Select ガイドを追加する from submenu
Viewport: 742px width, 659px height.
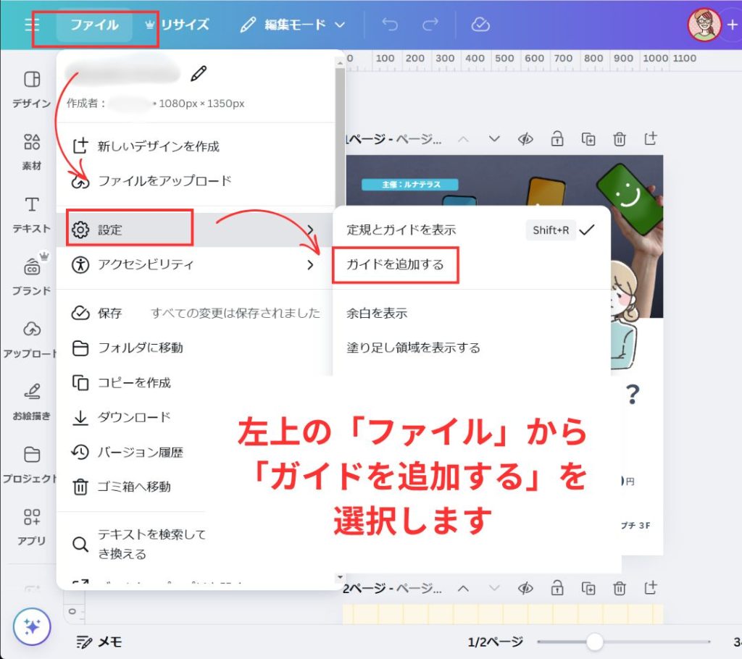[396, 264]
